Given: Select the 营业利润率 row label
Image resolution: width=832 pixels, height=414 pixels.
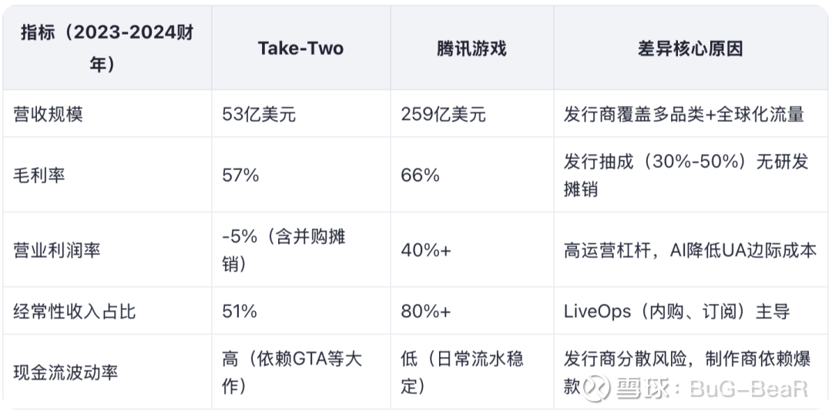Looking at the screenshot, I should pos(57,250).
